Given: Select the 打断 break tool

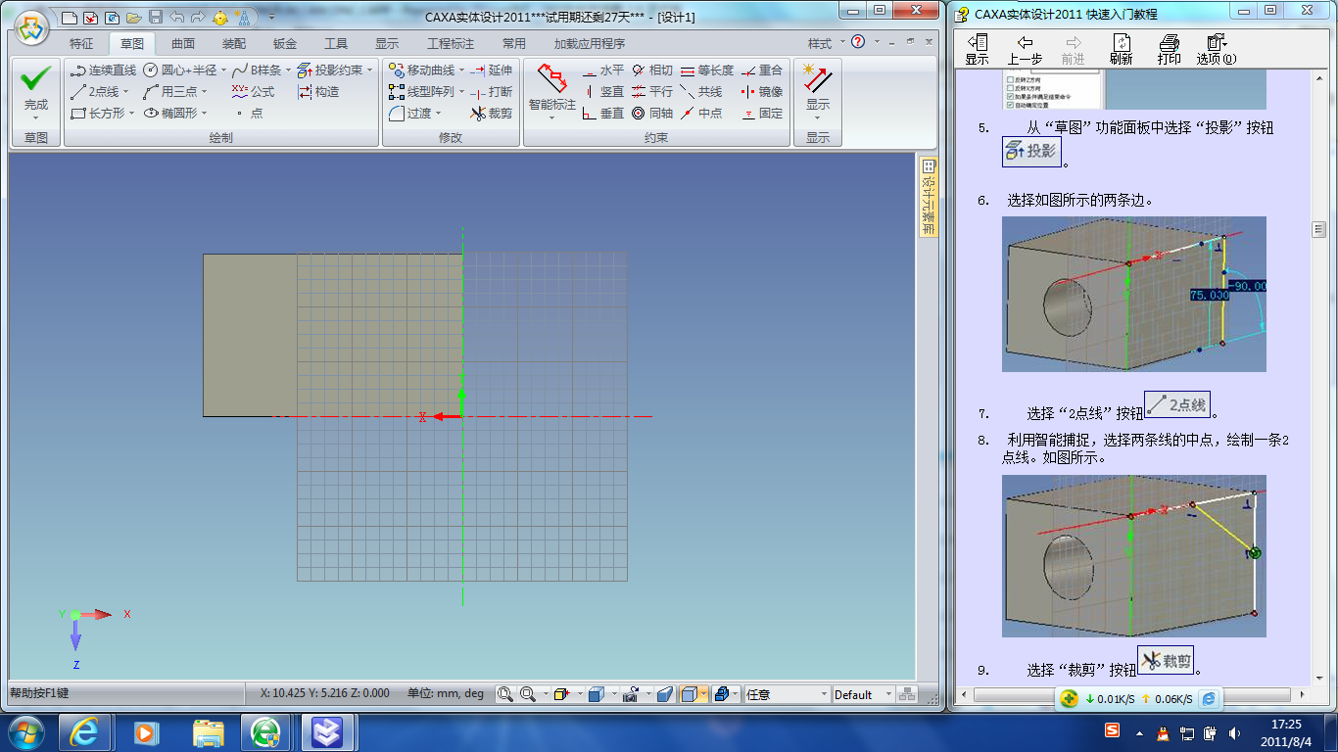Looking at the screenshot, I should coord(491,92).
